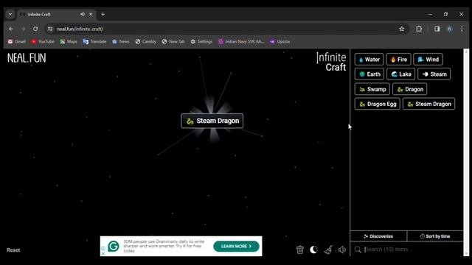Open the Maps bookmark
This screenshot has width=472, height=265.
[x=69, y=41]
